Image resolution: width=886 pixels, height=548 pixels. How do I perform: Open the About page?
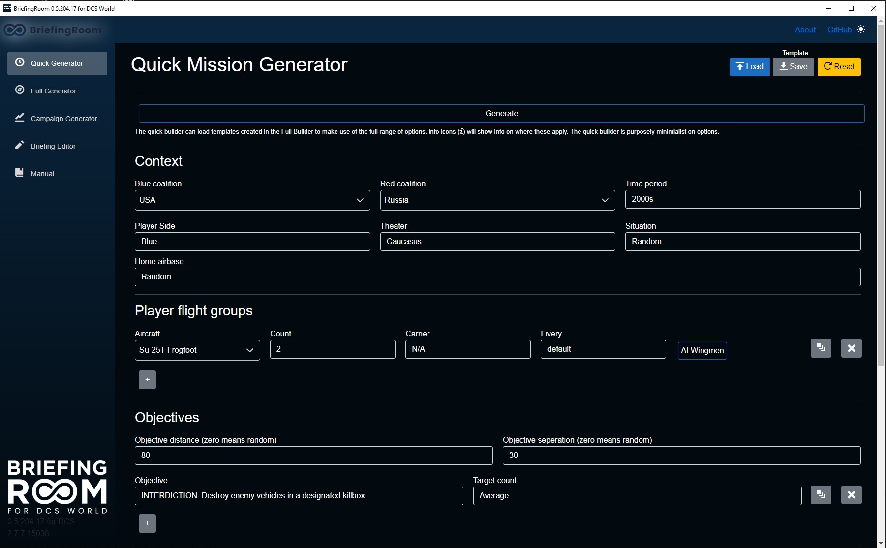805,30
